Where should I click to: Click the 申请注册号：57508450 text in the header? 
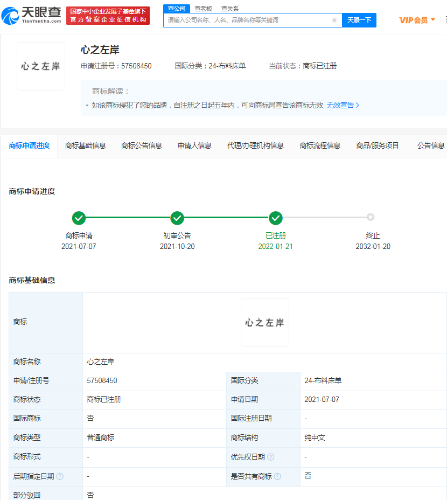(116, 66)
